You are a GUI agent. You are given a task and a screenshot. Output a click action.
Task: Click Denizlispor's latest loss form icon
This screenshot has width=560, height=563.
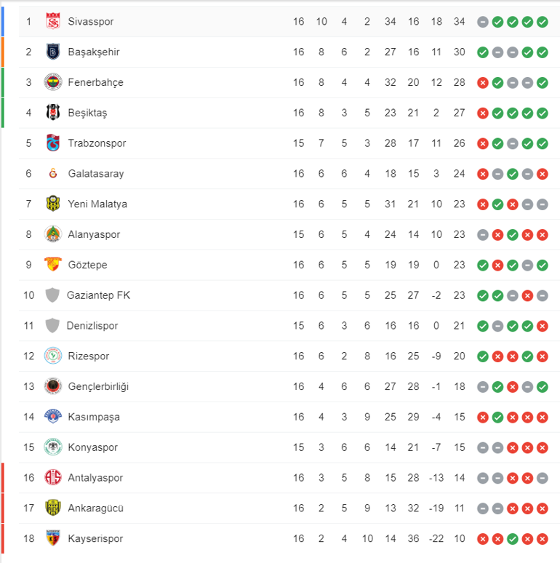[543, 326]
